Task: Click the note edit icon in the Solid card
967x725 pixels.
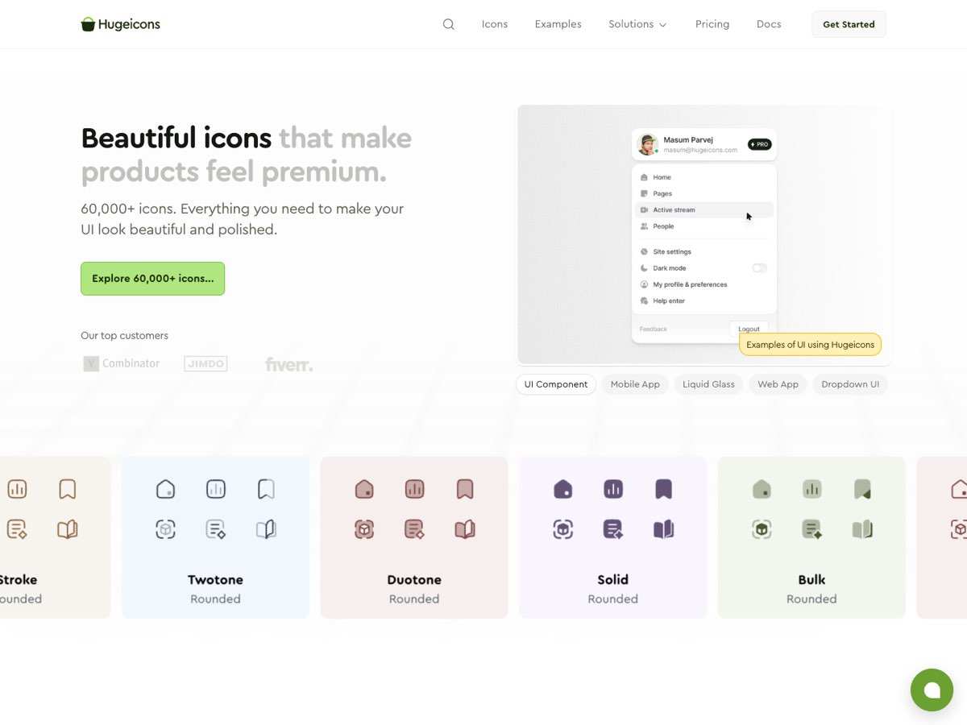Action: pyautogui.click(x=613, y=529)
